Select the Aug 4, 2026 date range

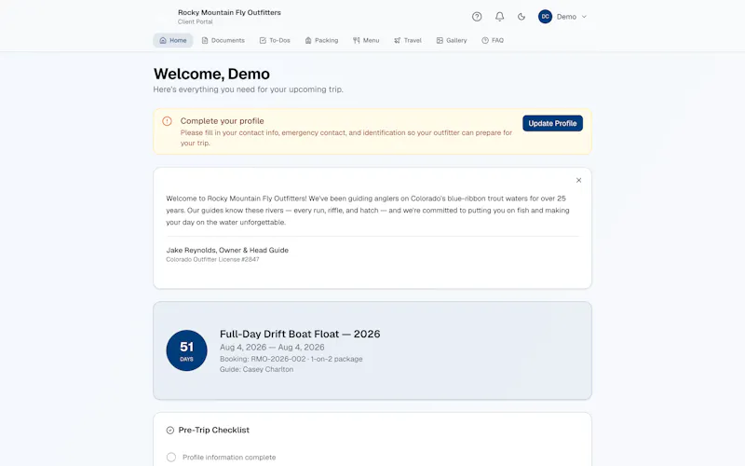coord(272,347)
